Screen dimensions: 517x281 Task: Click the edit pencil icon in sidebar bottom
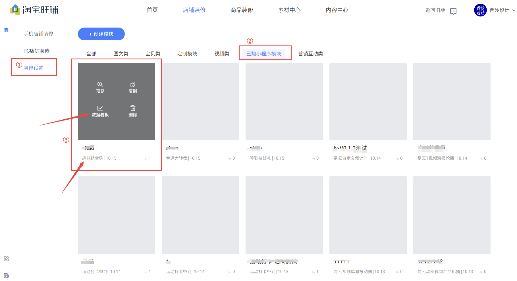pyautogui.click(x=6, y=259)
